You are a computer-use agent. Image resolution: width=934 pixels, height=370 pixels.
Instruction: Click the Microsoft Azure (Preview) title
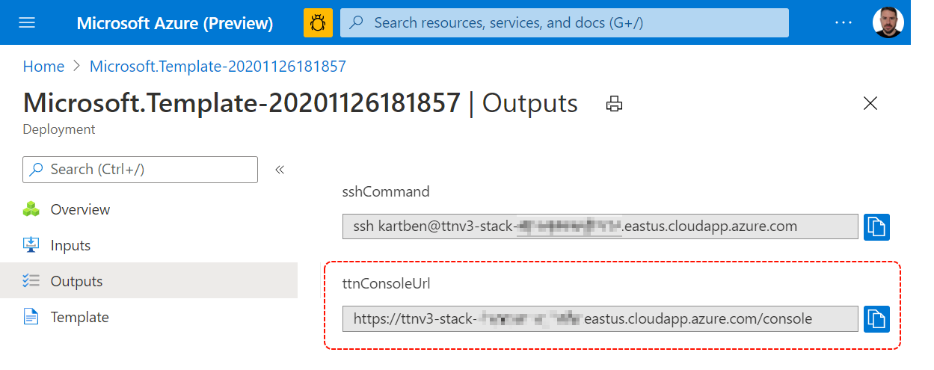[175, 22]
